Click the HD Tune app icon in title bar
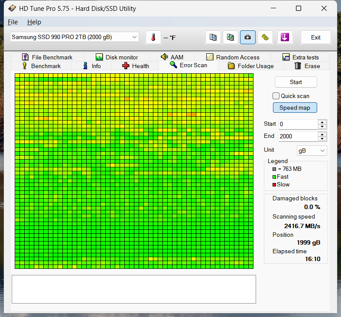The height and width of the screenshot is (317, 341). 12,8
